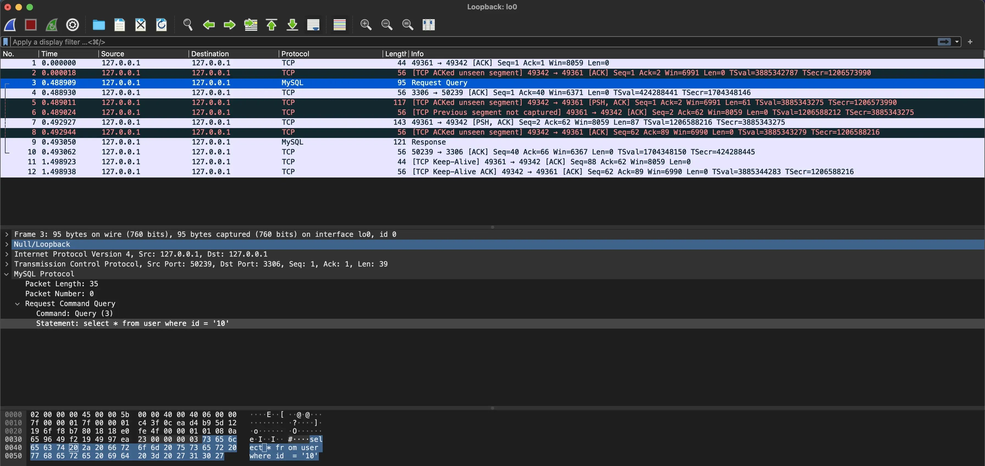
Task: Restart current capture with green fin icon
Action: coord(52,25)
